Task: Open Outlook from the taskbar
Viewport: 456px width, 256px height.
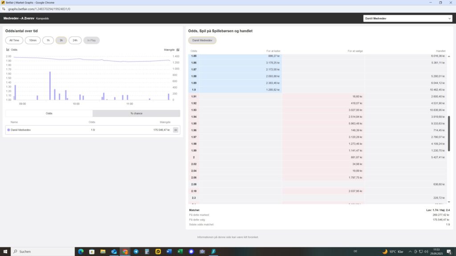Action: (x=114, y=252)
